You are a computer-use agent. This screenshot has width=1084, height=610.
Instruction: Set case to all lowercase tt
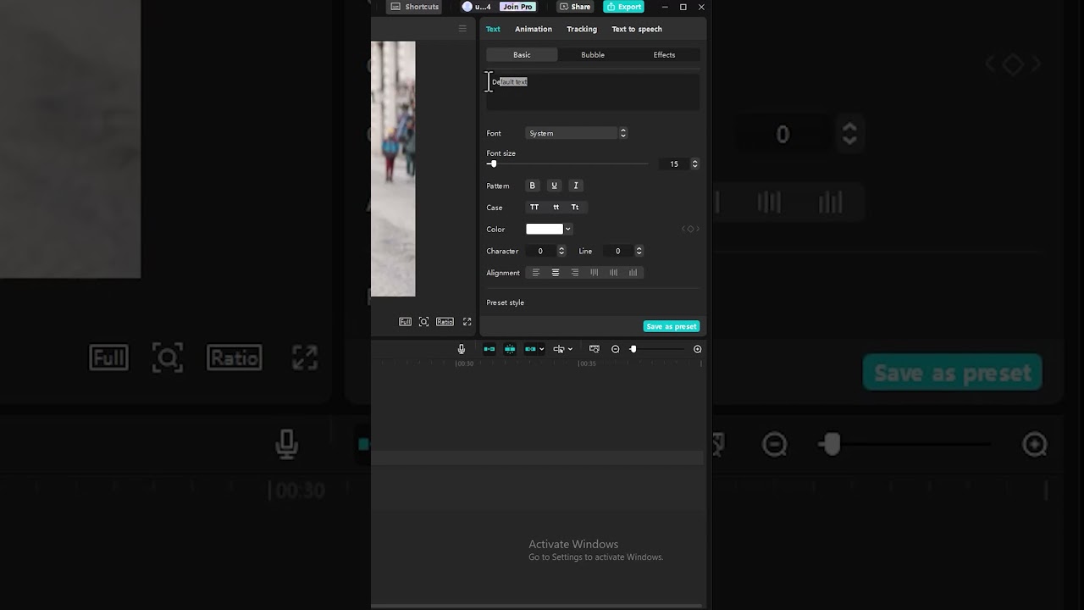(556, 207)
